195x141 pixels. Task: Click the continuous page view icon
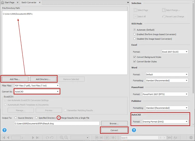[x=101, y=138]
